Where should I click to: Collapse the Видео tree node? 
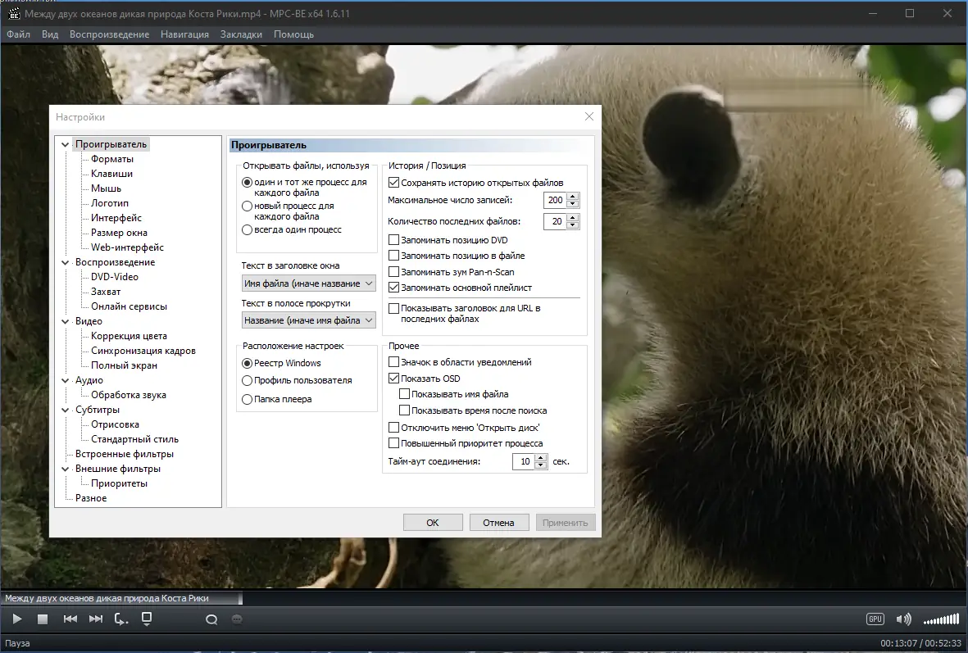coord(65,321)
